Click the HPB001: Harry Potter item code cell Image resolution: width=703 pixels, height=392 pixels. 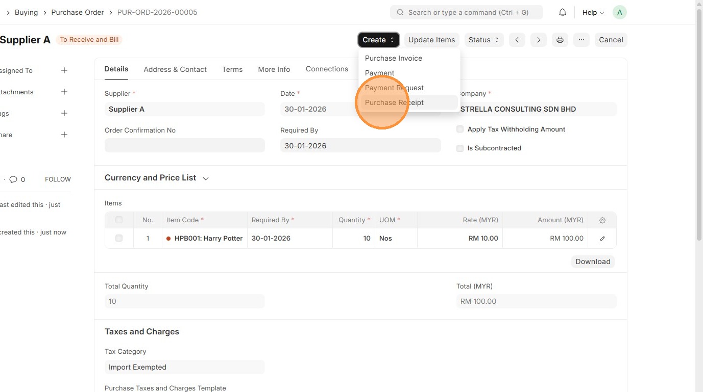[x=205, y=239]
